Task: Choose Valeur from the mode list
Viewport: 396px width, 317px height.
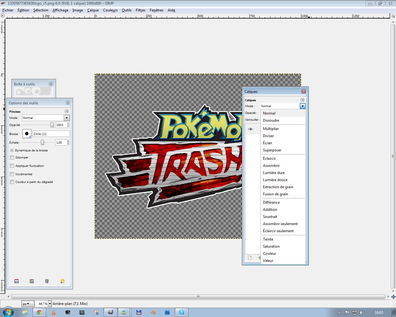Action: (283, 261)
